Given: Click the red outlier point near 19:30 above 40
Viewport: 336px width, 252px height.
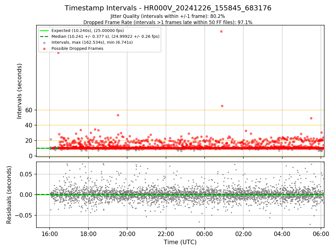Looking at the screenshot, I should (118, 115).
